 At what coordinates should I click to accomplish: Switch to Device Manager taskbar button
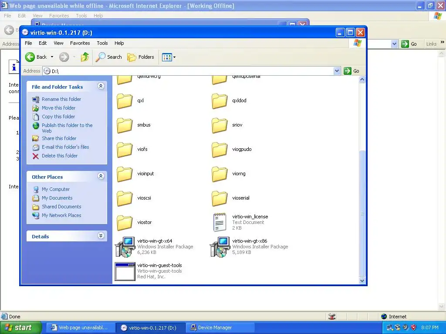click(220, 328)
